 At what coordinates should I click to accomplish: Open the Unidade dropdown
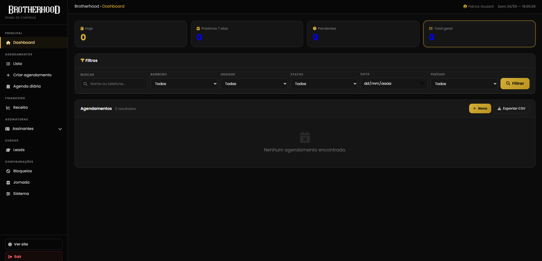[x=254, y=84]
